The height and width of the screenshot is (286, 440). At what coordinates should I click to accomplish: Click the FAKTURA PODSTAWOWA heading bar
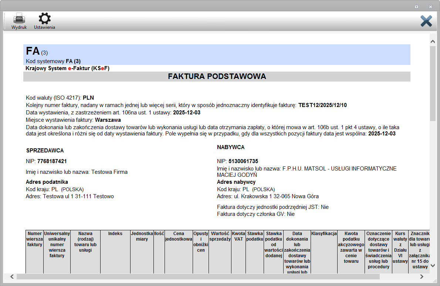(x=217, y=76)
